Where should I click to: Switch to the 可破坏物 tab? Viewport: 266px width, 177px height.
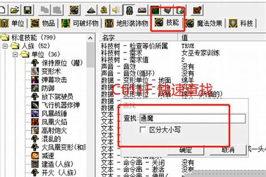pyautogui.click(x=80, y=23)
